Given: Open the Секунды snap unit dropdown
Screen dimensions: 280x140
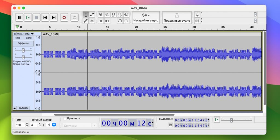Looking at the screenshot, I should point(94,126).
